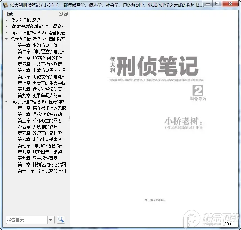The image size is (241, 230).
Task: Open 第六章 走访排查受害者… chapter
Action: (x=42, y=139)
